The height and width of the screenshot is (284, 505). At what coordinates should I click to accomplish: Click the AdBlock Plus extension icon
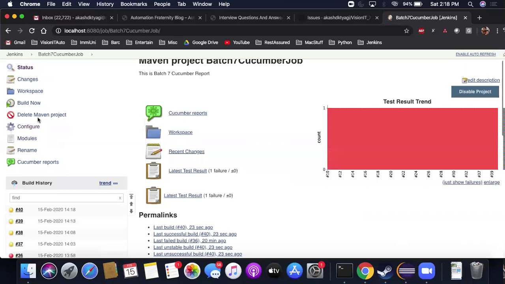[x=421, y=31]
